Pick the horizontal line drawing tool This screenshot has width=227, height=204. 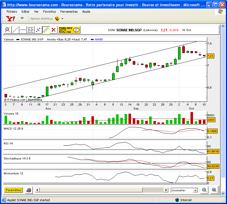(23, 30)
